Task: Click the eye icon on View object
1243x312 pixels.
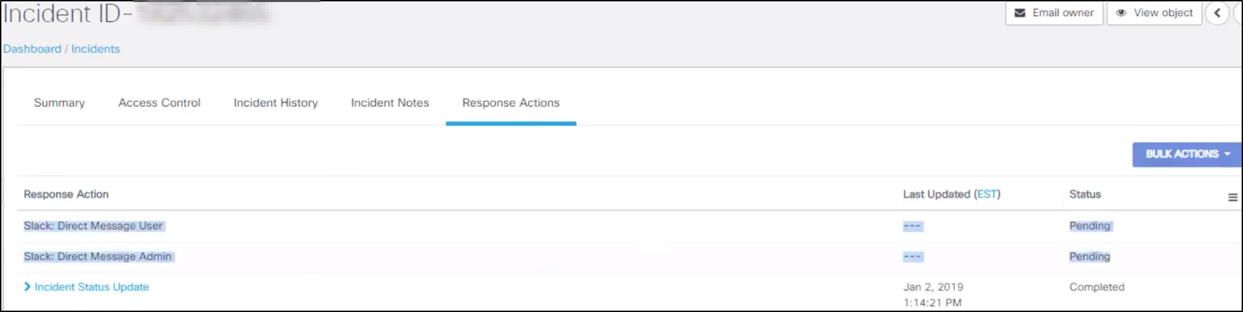Action: (x=1121, y=13)
